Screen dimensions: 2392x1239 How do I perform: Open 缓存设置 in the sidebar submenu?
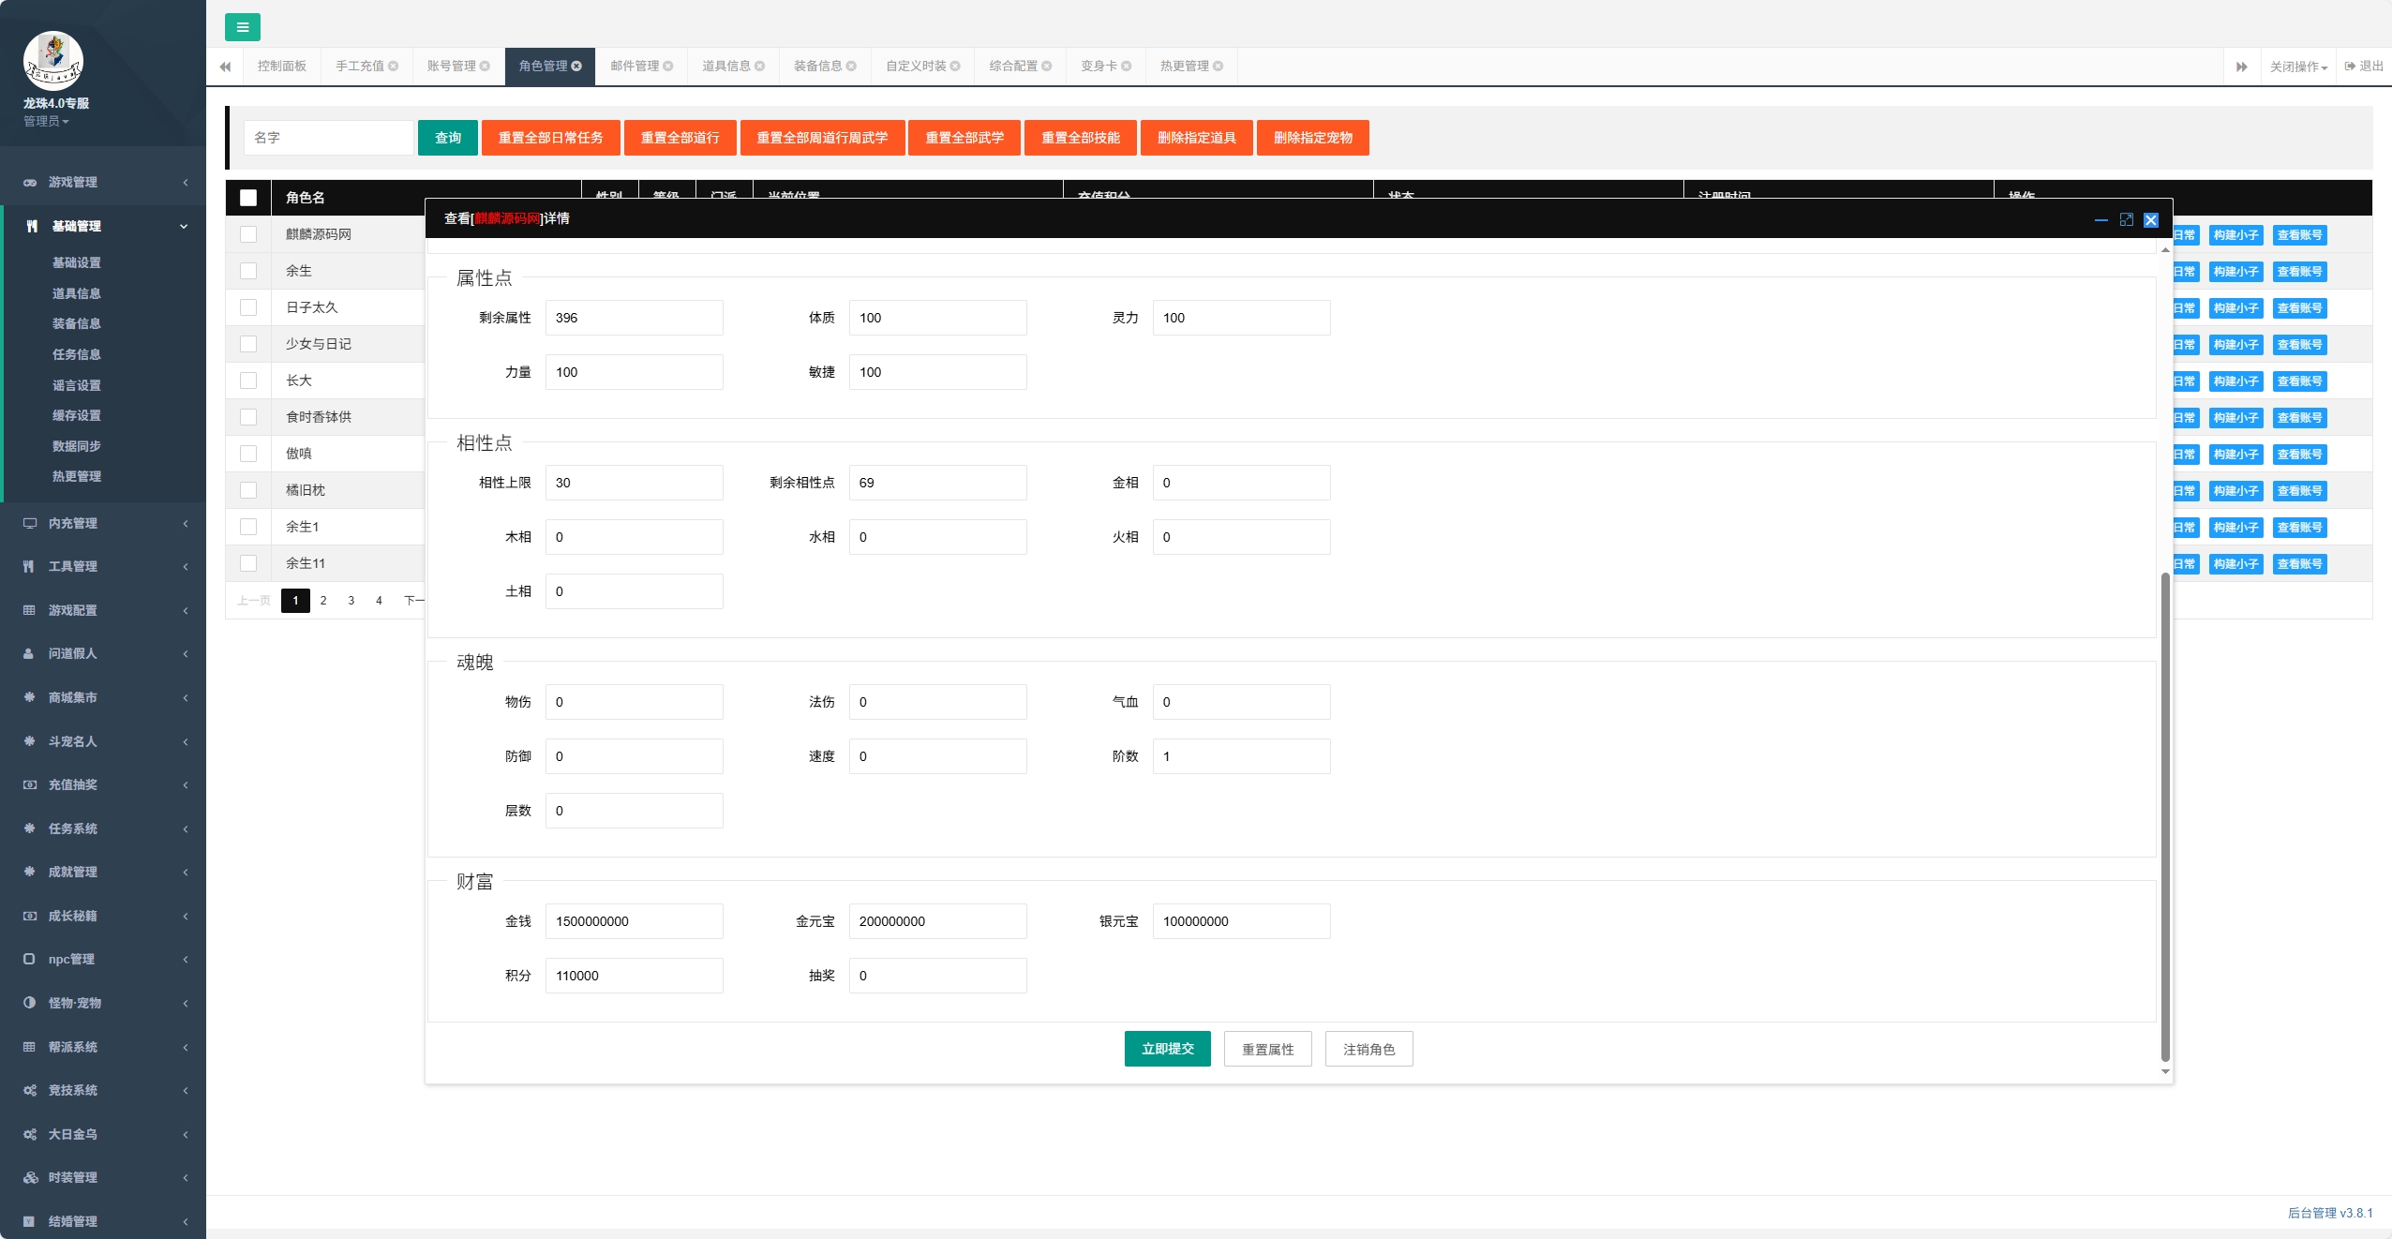tap(76, 415)
